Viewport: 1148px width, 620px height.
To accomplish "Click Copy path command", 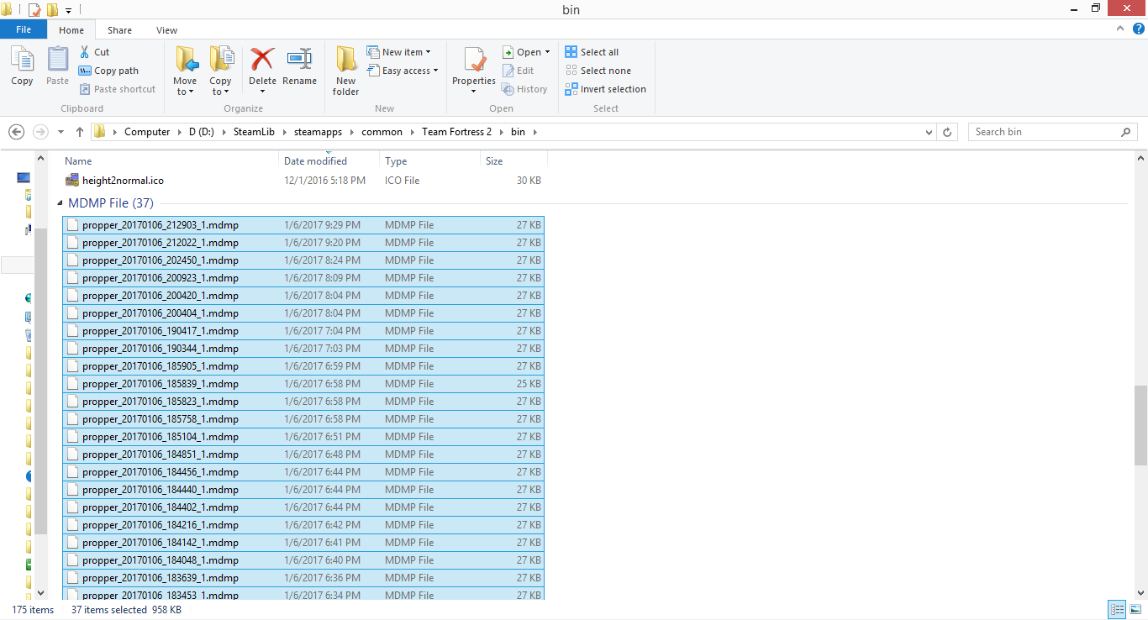I will point(108,71).
